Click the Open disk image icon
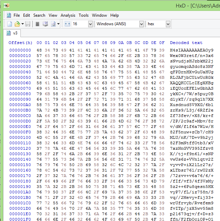 click(x=53, y=24)
